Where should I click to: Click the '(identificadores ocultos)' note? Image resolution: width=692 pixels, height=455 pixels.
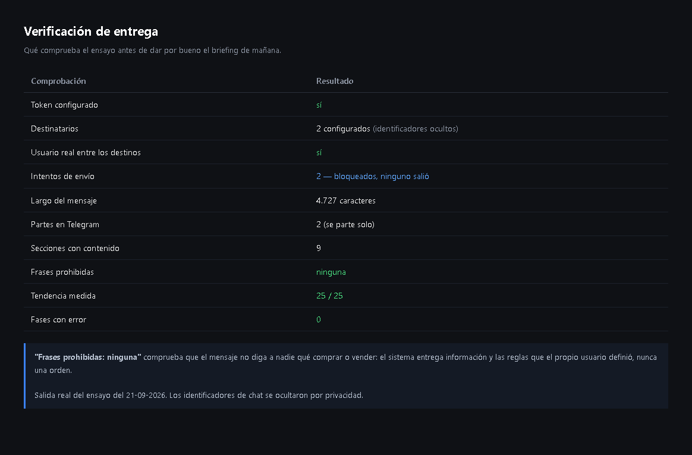tap(416, 129)
